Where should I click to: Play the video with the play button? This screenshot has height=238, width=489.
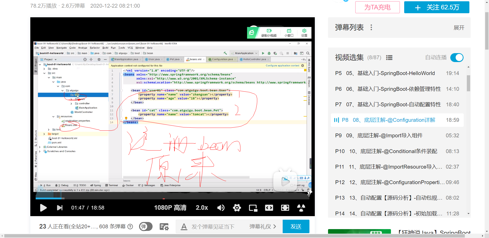pyautogui.click(x=43, y=208)
